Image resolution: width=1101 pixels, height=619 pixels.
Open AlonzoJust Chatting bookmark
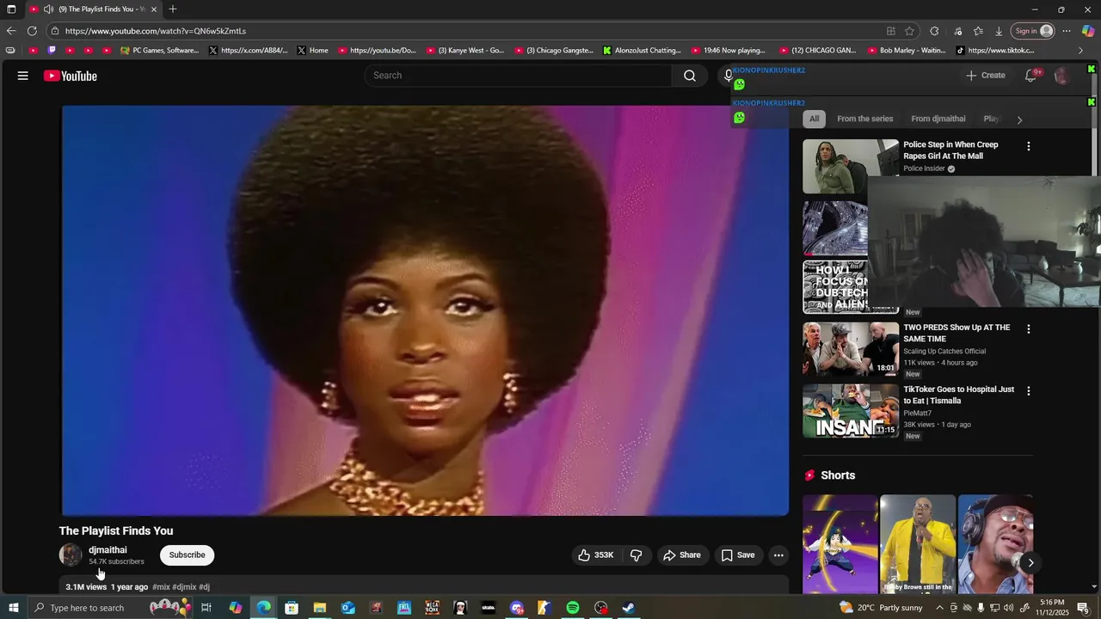pyautogui.click(x=642, y=51)
